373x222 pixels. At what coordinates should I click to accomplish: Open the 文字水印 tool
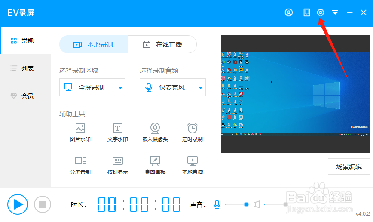tap(117, 133)
